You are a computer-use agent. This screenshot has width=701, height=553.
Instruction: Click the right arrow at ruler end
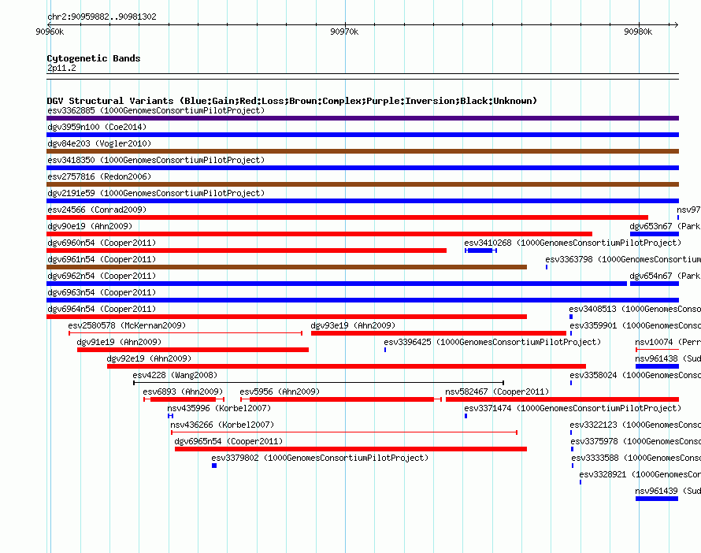coord(677,24)
